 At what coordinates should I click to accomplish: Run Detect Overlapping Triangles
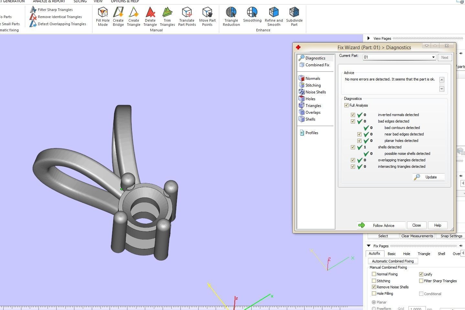click(58, 24)
